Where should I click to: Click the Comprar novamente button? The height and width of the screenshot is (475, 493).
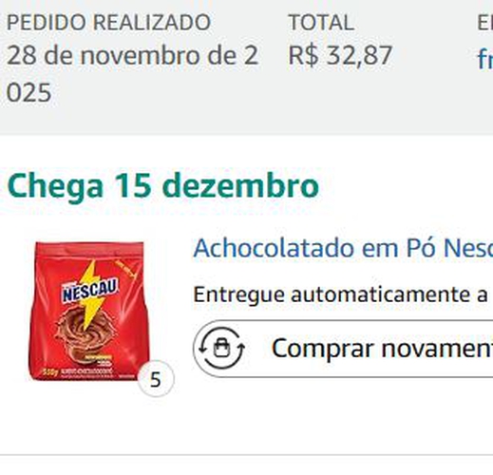pos(343,349)
